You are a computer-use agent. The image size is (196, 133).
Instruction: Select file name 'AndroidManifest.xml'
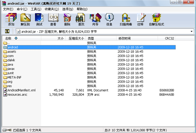pyautogui.click(x=22, y=90)
